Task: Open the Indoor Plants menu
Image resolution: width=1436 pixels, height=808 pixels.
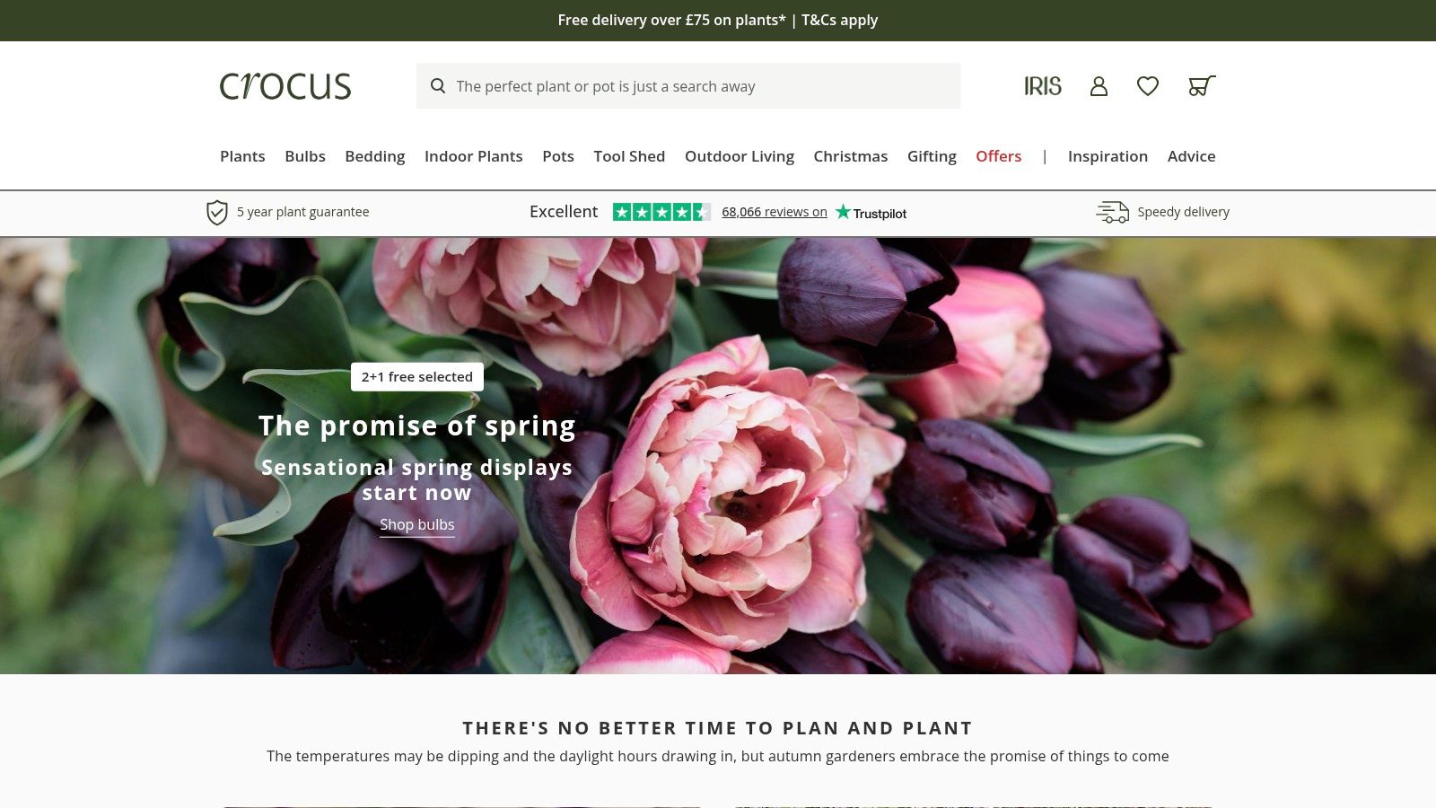Action: (473, 156)
